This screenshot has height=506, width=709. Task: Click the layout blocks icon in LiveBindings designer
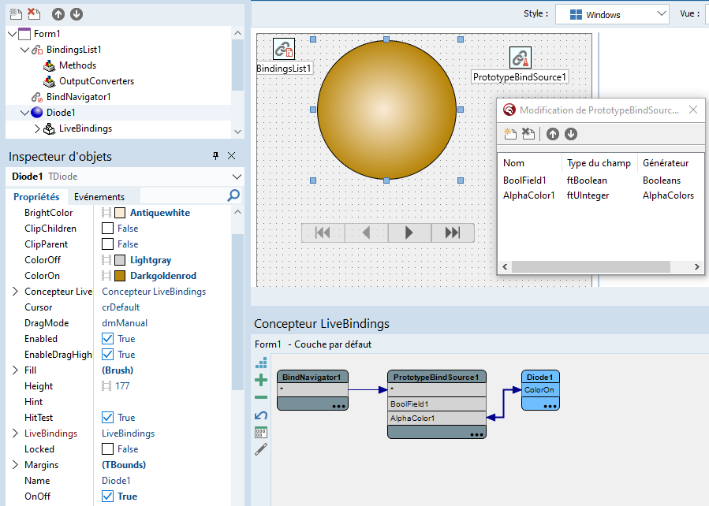tap(261, 363)
